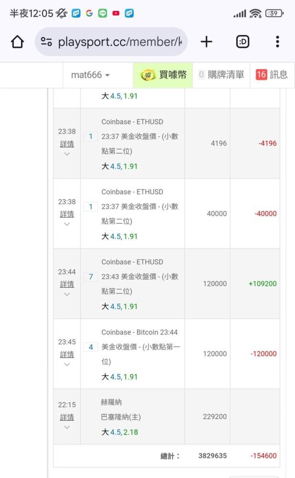
Task: Open 詳情 link for 23:44 ETHUSD bet
Action: tap(67, 284)
